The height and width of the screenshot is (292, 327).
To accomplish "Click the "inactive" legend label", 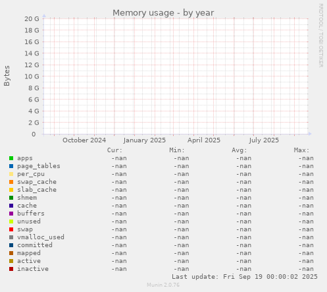I will point(33,269).
